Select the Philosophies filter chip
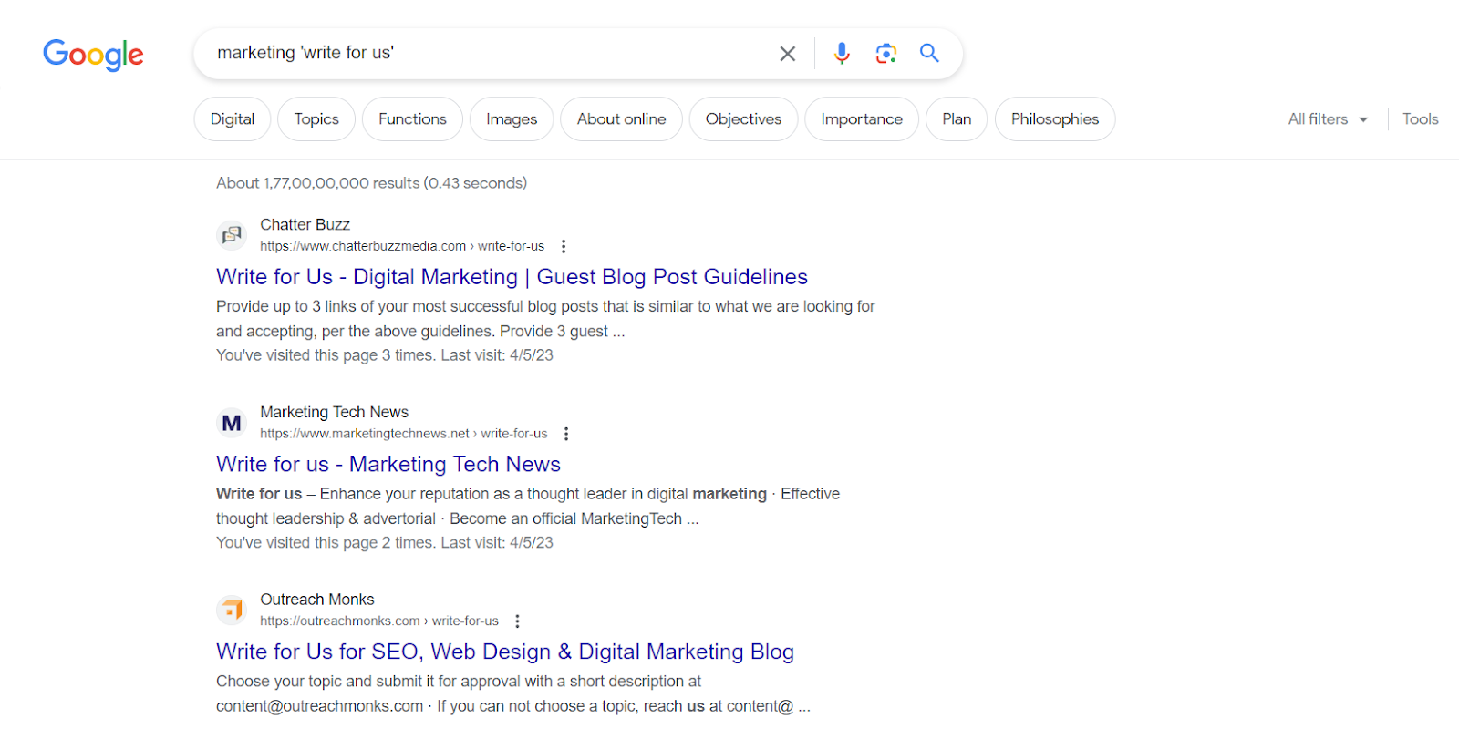 [x=1055, y=119]
